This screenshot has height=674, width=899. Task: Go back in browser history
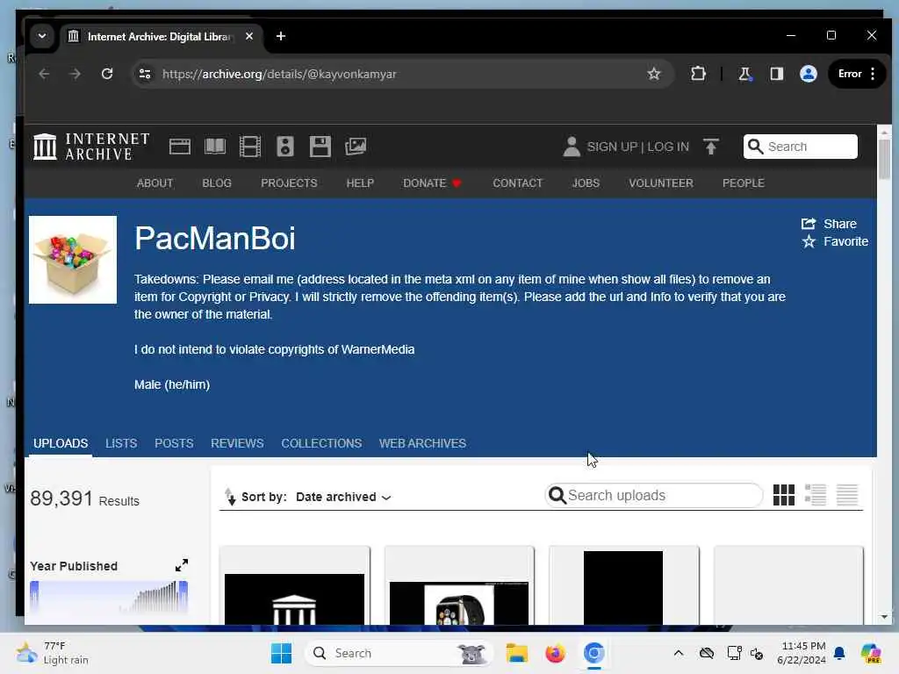(44, 74)
